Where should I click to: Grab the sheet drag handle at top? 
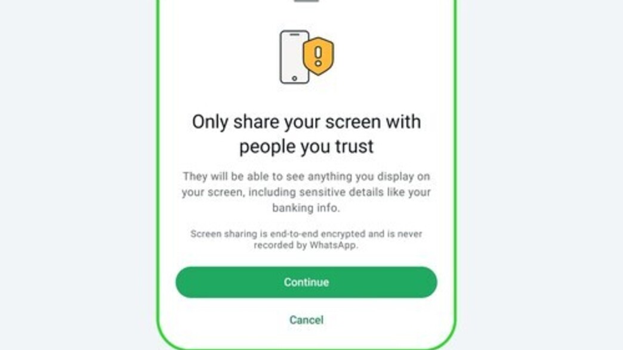[x=306, y=1]
